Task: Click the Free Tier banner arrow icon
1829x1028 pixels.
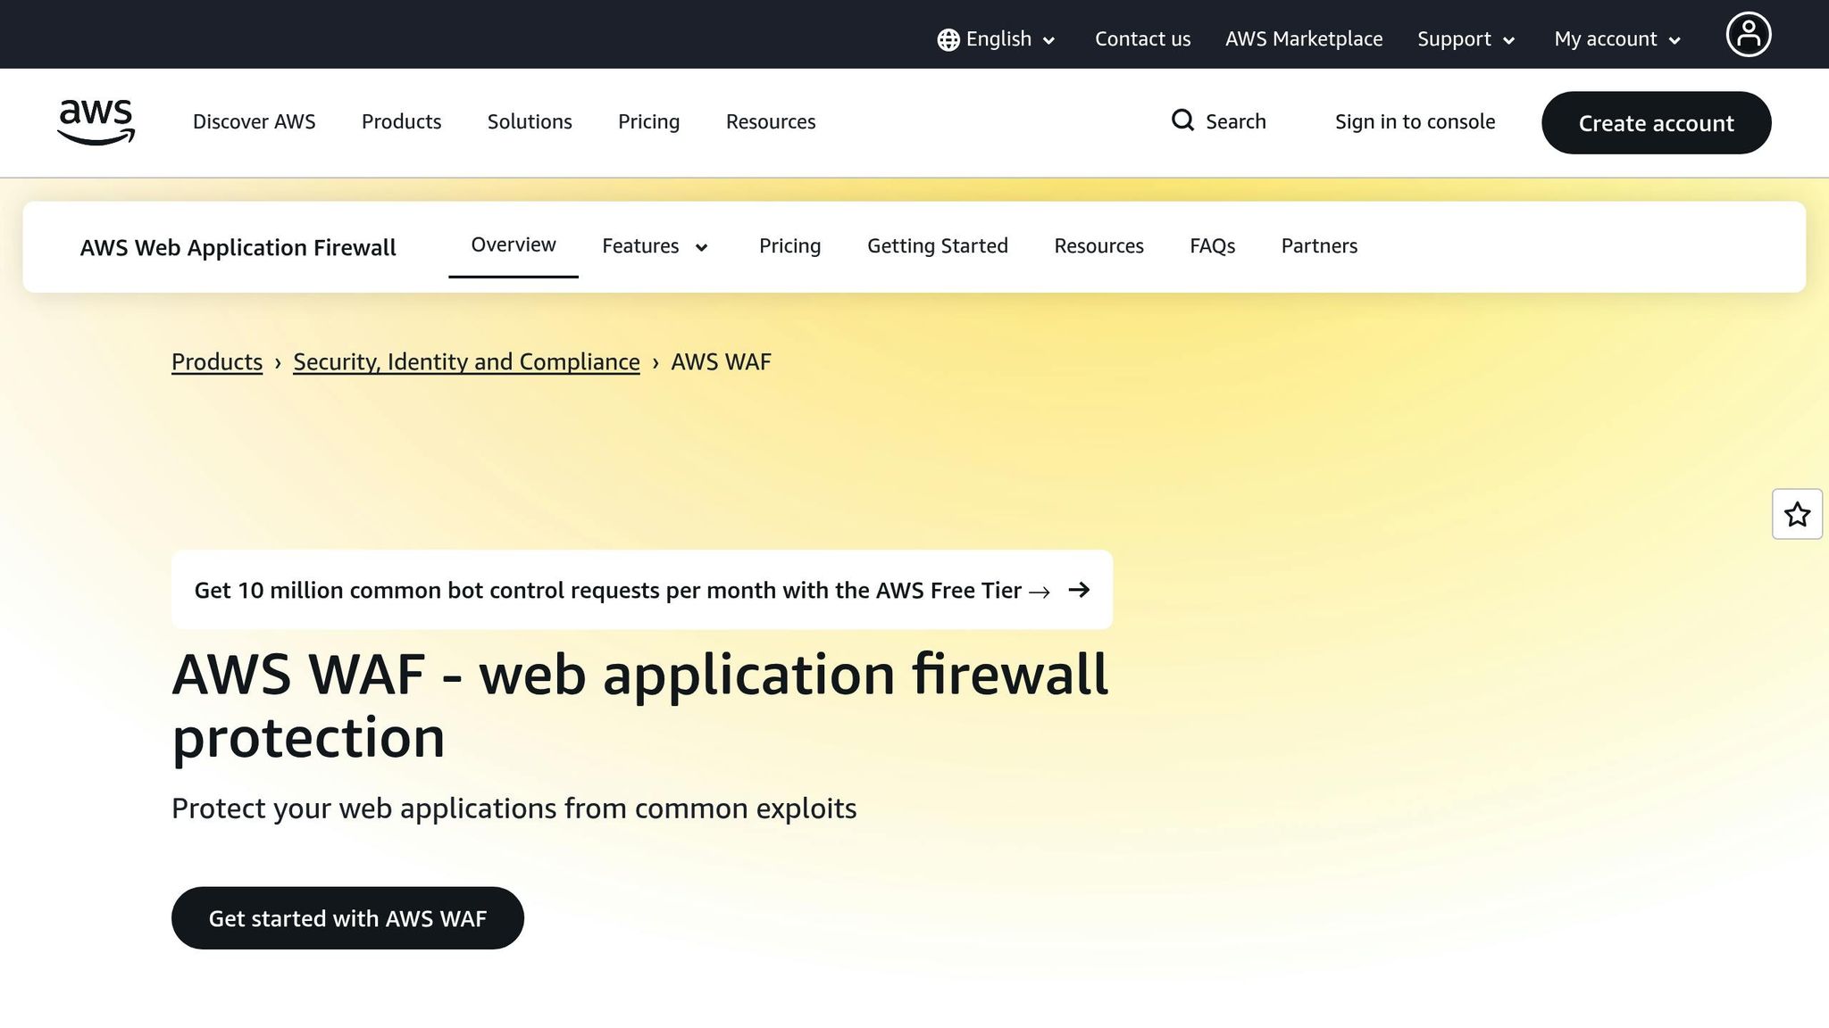Action: tap(1079, 590)
